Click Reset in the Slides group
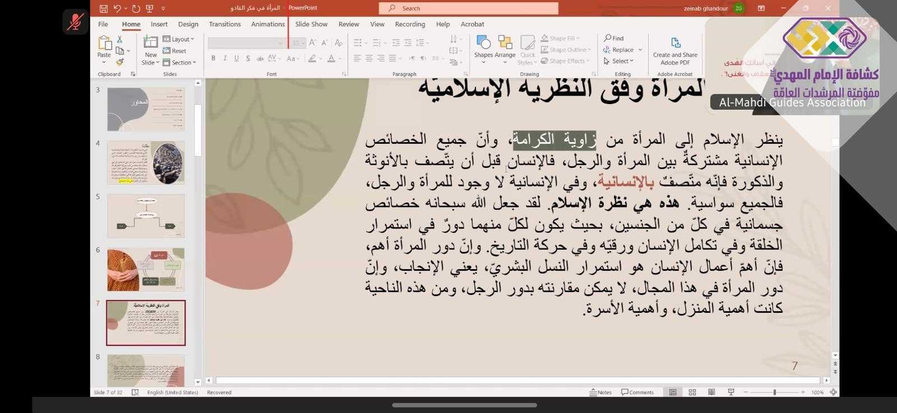The height and width of the screenshot is (413, 897). coord(175,51)
